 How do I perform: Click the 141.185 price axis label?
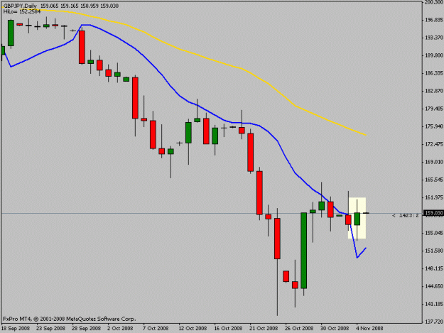click(x=434, y=304)
